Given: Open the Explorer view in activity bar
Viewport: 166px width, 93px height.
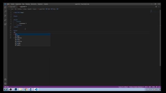Looking at the screenshot, I should (5, 7).
